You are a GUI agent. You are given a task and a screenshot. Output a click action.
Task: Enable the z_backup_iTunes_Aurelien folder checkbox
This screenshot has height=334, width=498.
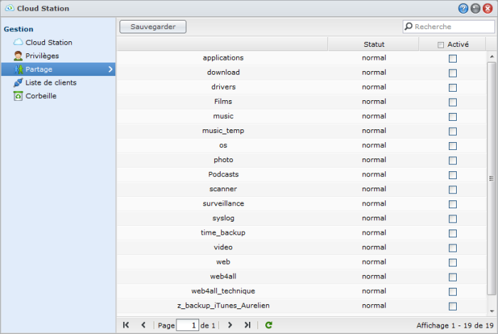(452, 306)
